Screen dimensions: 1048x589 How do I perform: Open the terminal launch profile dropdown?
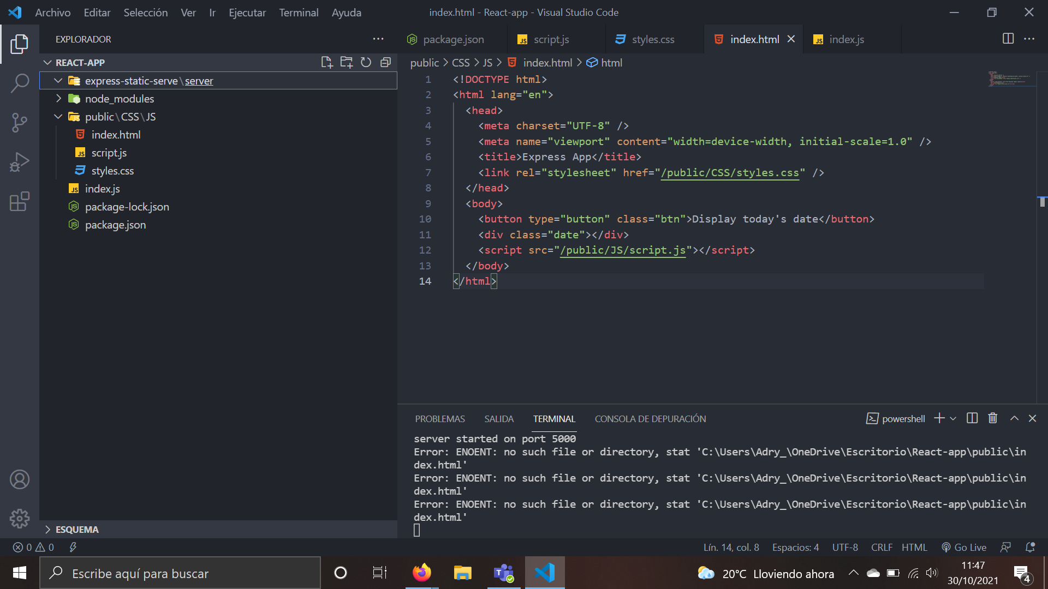[x=953, y=418]
